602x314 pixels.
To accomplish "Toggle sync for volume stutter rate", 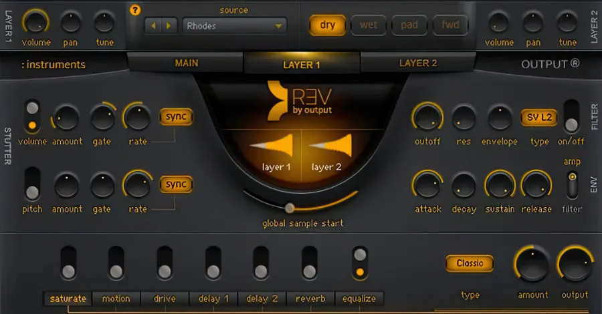I will point(176,116).
